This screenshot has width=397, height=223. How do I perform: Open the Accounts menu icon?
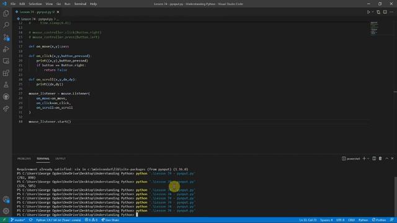pos(6,199)
